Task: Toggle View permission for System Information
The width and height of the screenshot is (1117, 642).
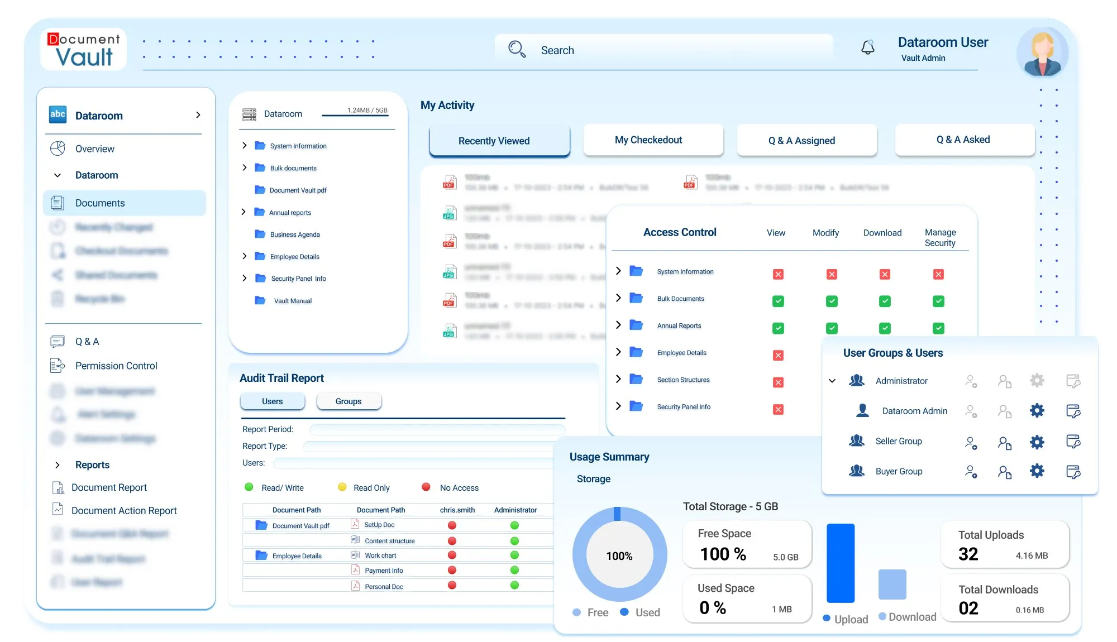Action: 778,274
